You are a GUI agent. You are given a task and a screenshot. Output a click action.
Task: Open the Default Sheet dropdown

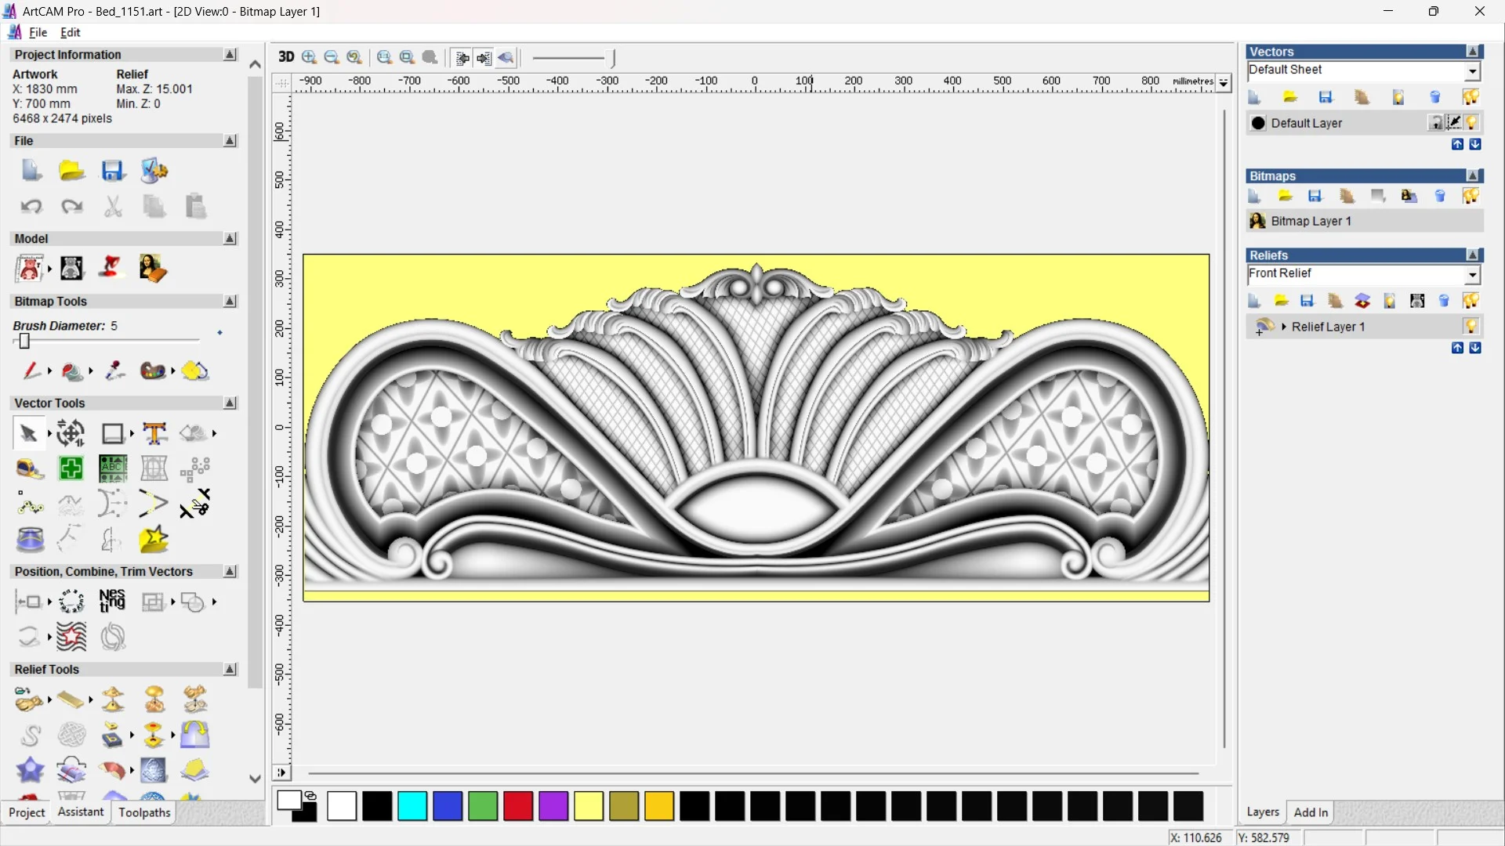1472,71
